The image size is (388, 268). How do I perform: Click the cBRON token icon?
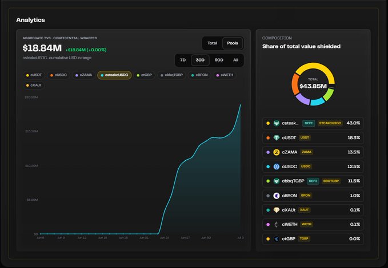(x=277, y=196)
